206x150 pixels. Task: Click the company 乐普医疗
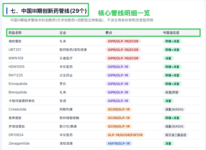pos(66,58)
